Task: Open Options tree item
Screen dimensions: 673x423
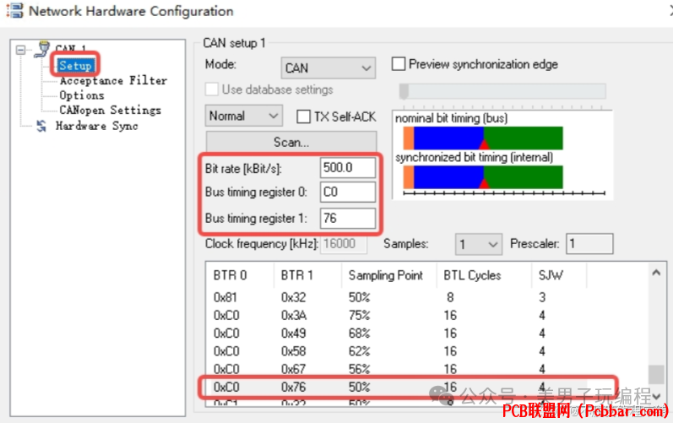Action: point(82,95)
